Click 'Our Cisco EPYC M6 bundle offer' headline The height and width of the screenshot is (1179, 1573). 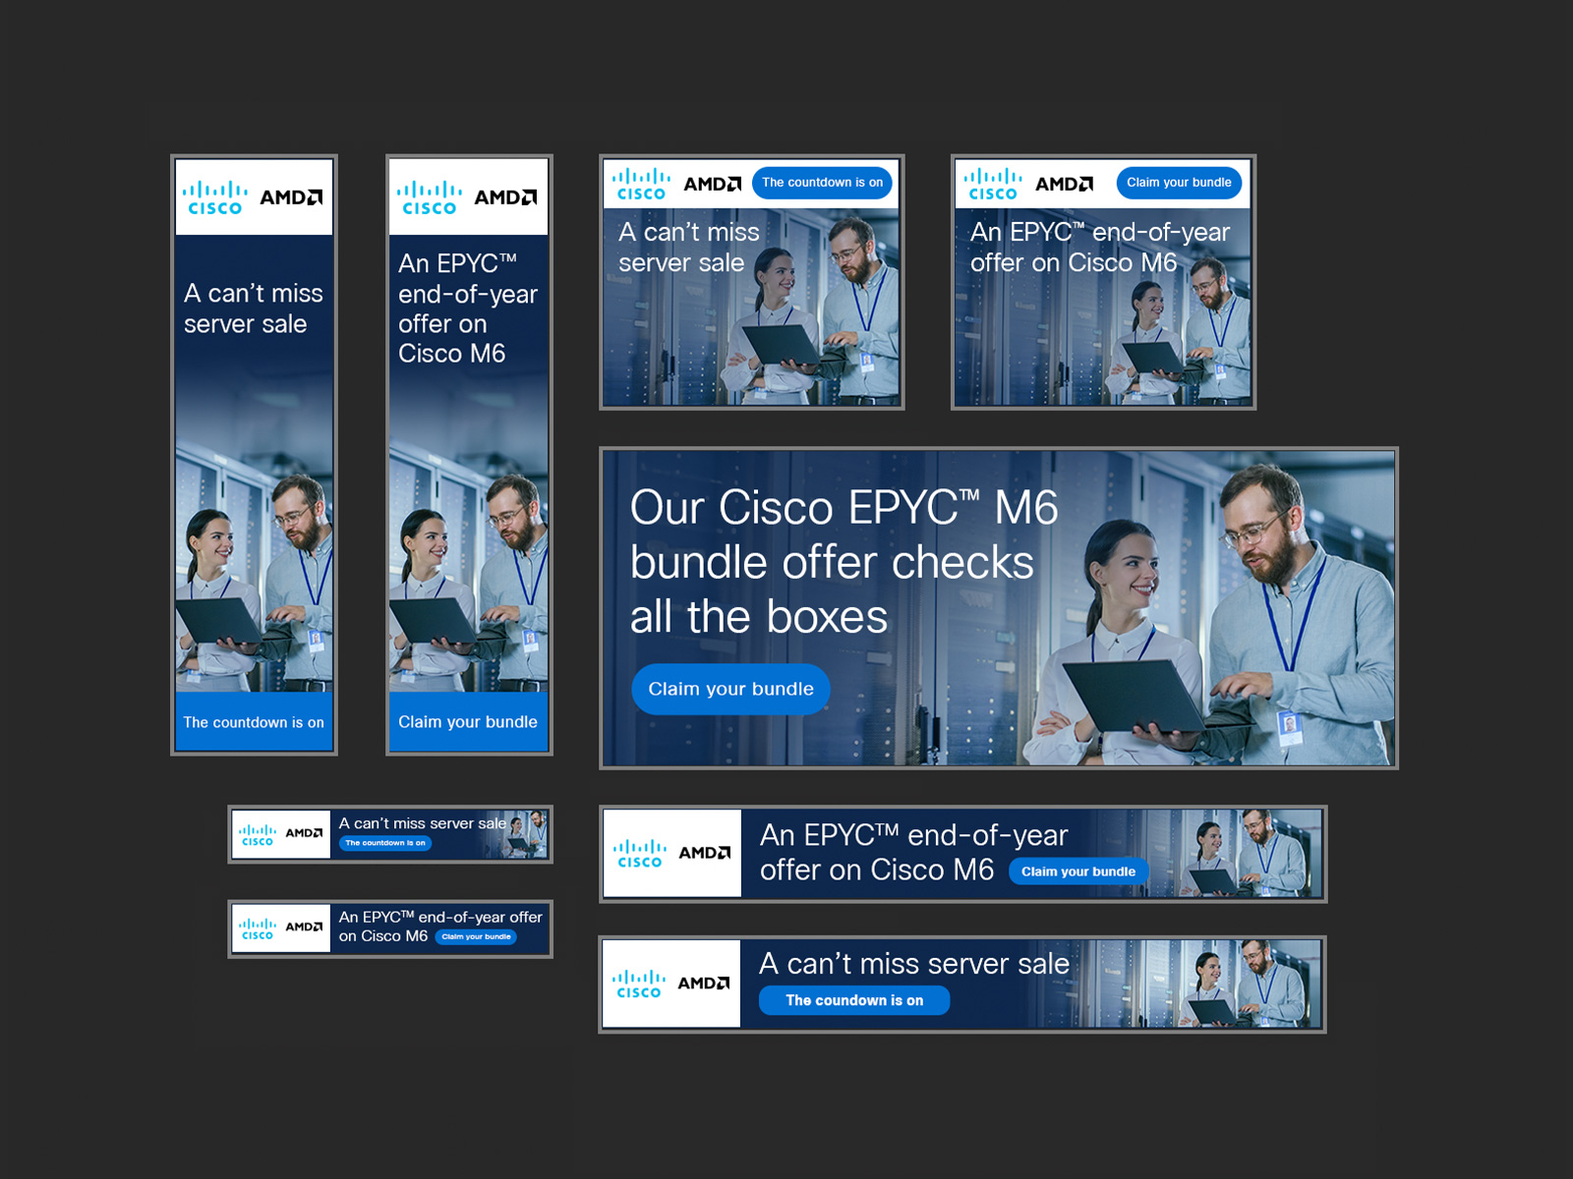(844, 562)
